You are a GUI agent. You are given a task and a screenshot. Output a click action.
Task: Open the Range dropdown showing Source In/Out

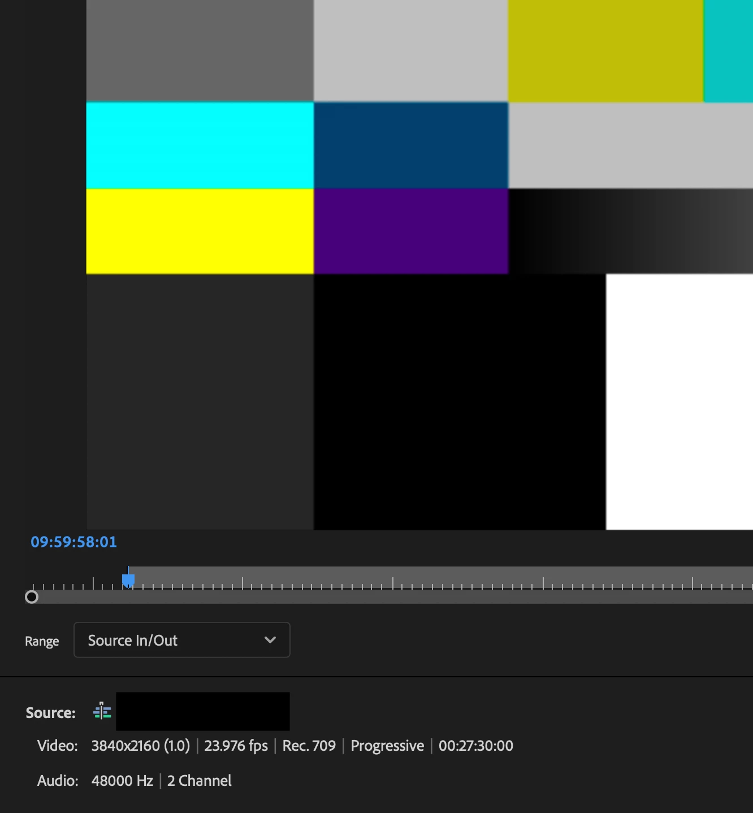click(181, 640)
